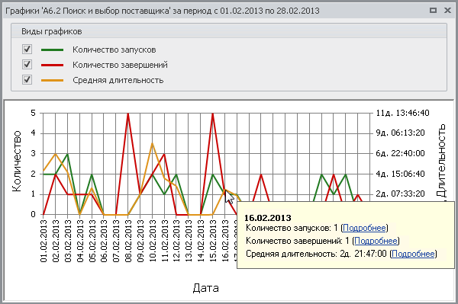Open Подробнее link for Количество завершений
This screenshot has height=304, width=458.
376,241
